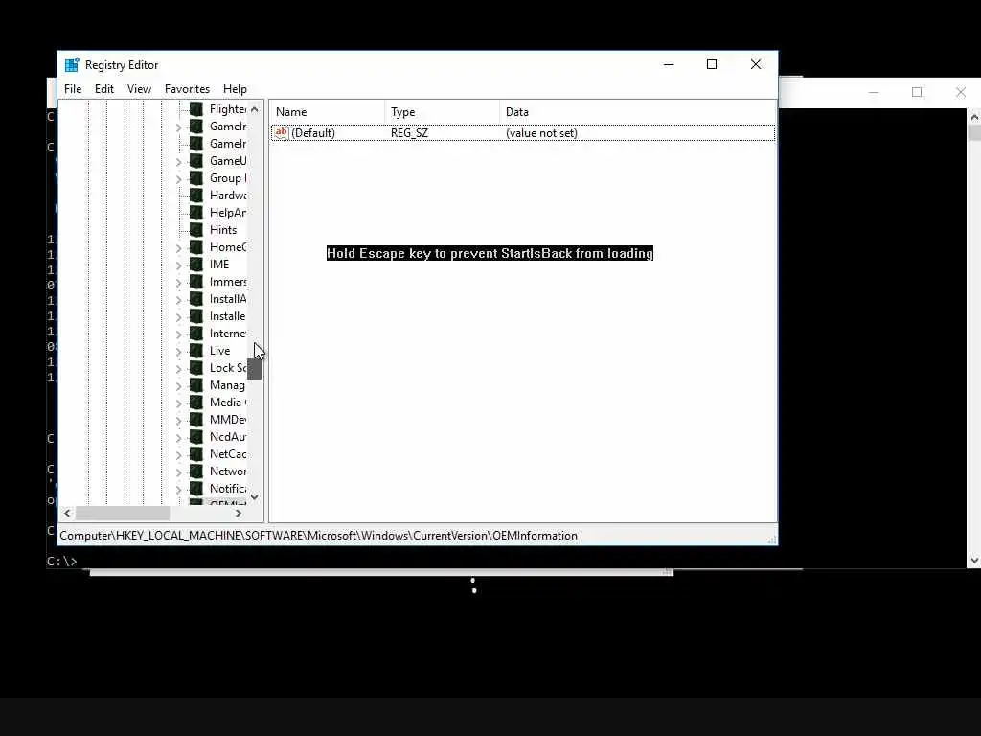
Task: Click the Hints key folder icon
Action: tap(196, 230)
